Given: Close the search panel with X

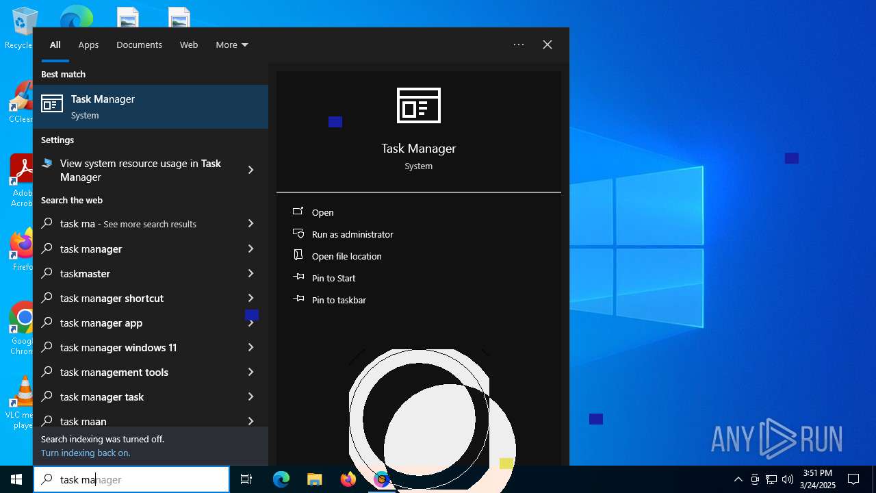Looking at the screenshot, I should coord(547,45).
